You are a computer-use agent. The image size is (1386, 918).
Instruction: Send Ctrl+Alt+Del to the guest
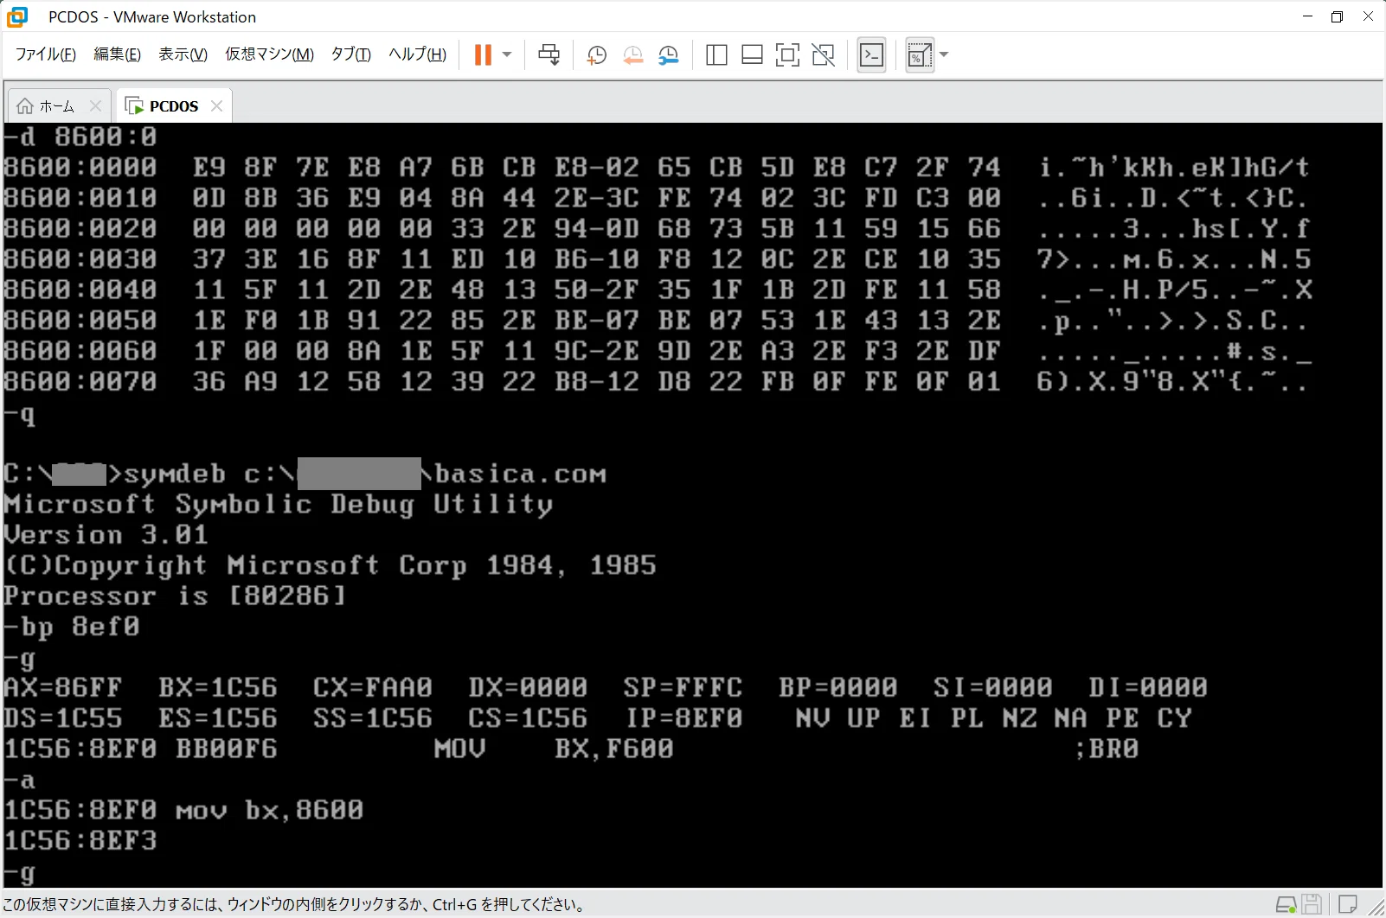549,55
